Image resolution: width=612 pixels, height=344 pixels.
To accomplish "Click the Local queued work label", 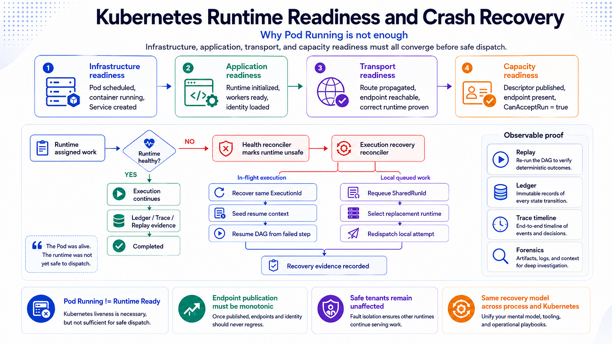I will [405, 178].
